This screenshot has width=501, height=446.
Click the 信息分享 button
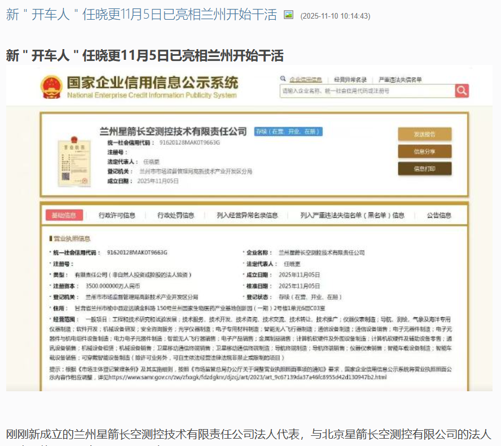point(425,151)
